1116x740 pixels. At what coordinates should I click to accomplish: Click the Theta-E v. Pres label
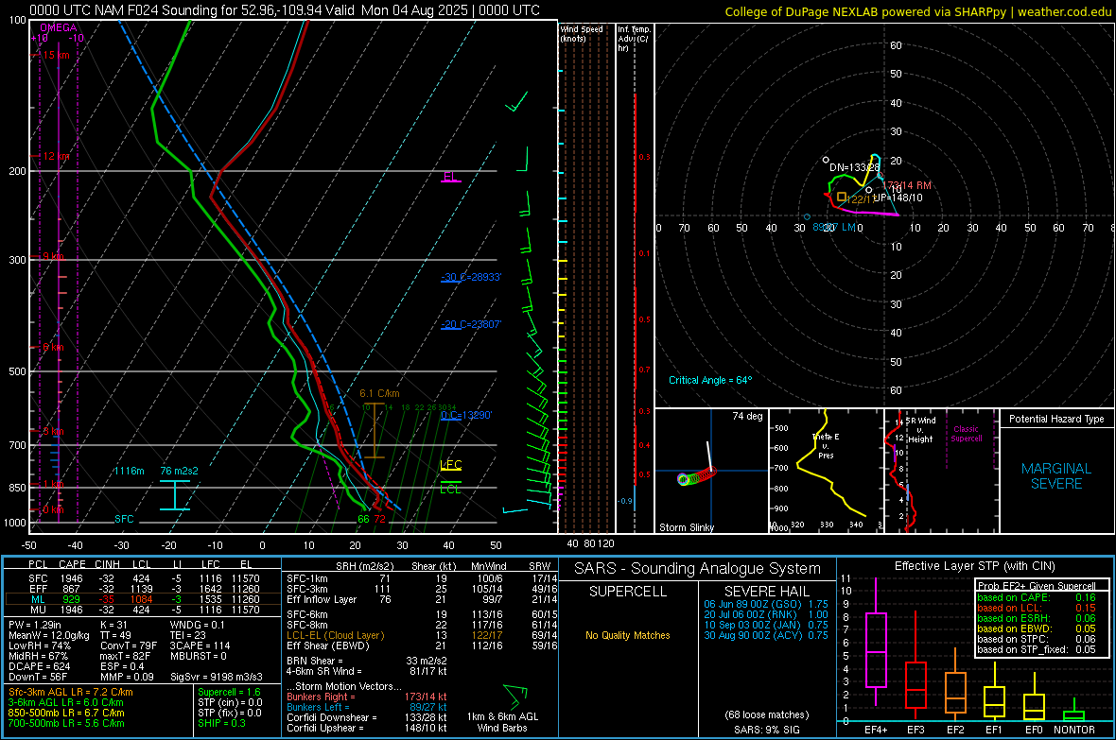pyautogui.click(x=826, y=445)
